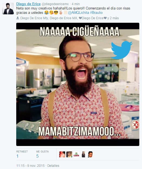Screen dimensions: 142x169
Task: Click the Diego de Erice name link
Action: (28, 4)
